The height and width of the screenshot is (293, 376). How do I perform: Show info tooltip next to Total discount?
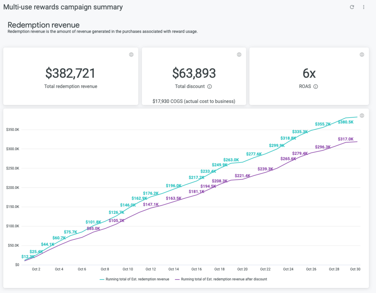(209, 86)
